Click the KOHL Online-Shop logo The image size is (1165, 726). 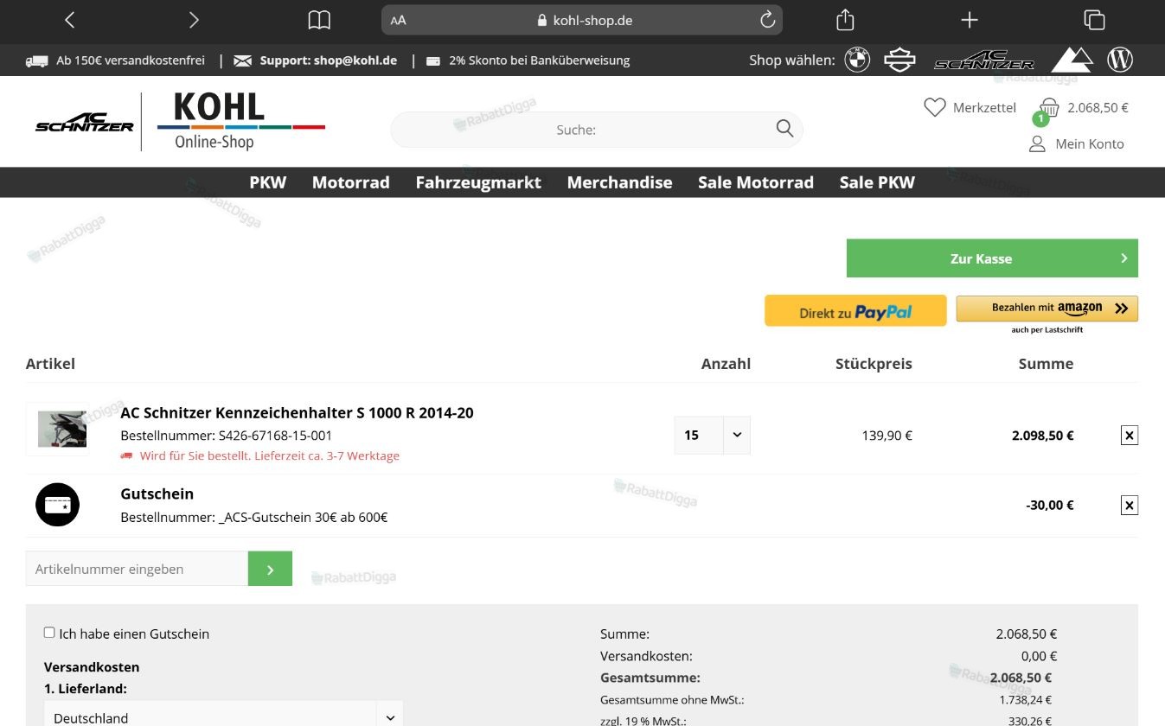coord(241,121)
